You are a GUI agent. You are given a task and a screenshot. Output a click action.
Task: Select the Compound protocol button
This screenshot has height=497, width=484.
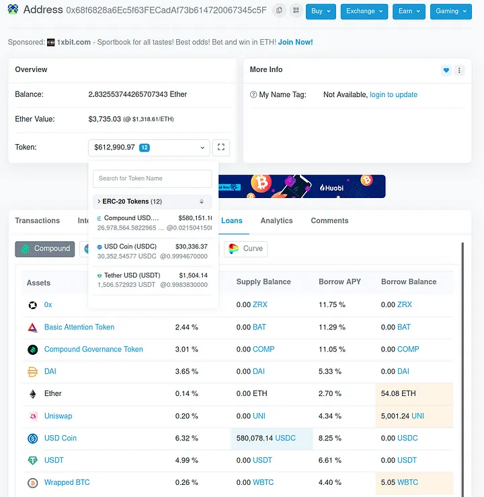[x=45, y=249]
